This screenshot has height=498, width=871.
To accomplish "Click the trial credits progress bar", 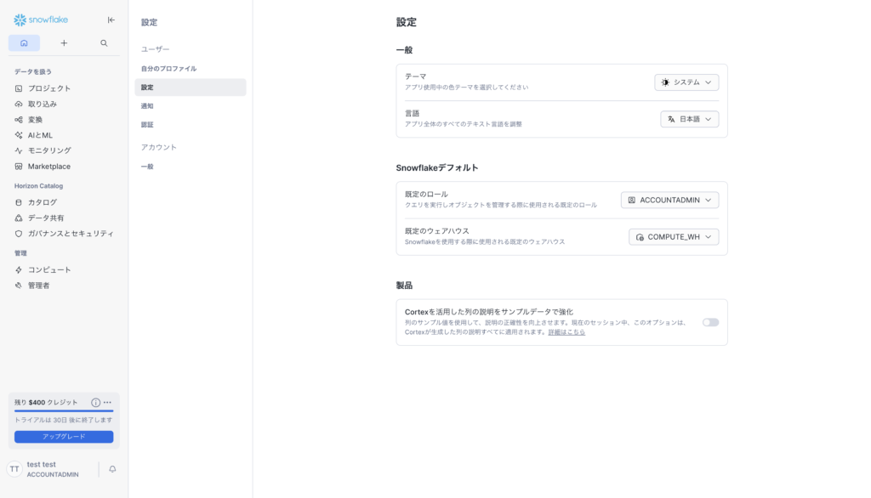I will point(64,411).
